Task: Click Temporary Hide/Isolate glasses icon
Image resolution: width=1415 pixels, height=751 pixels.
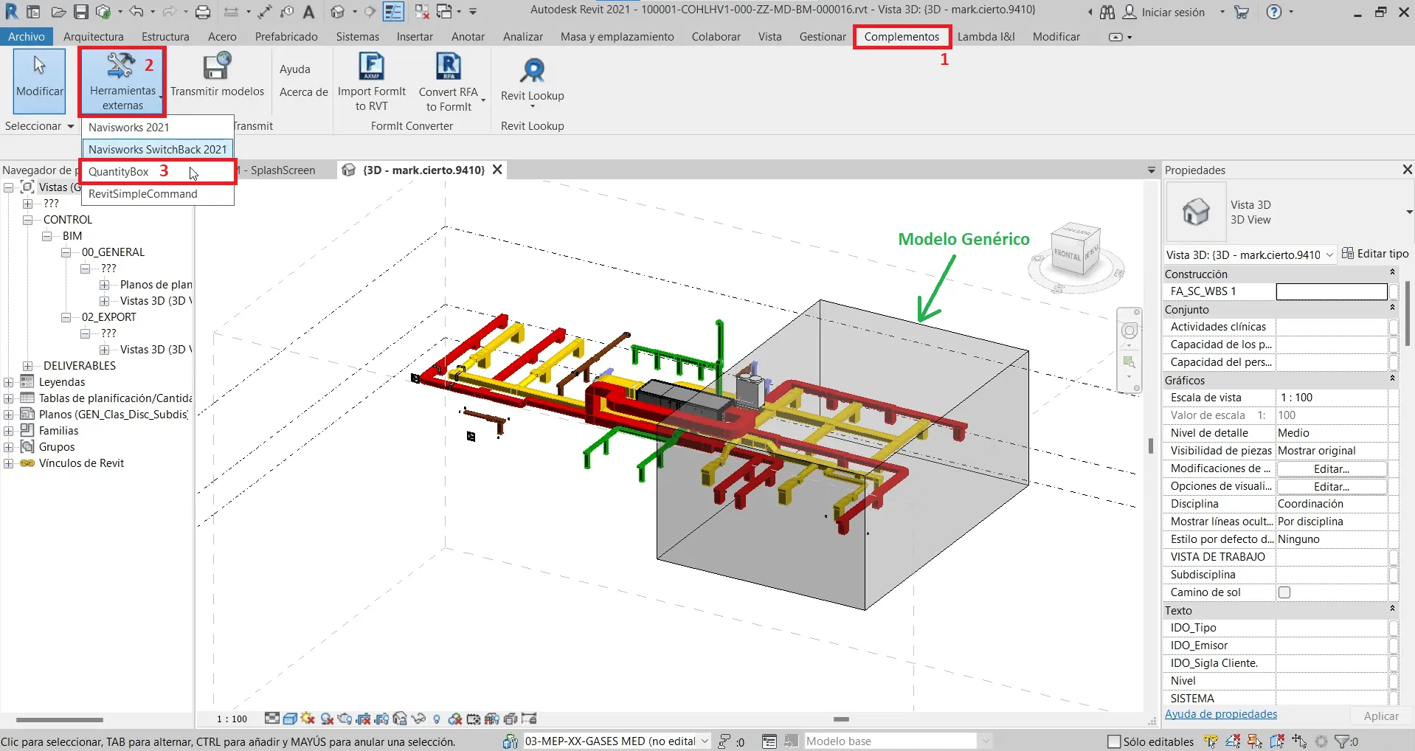Action: 418,719
